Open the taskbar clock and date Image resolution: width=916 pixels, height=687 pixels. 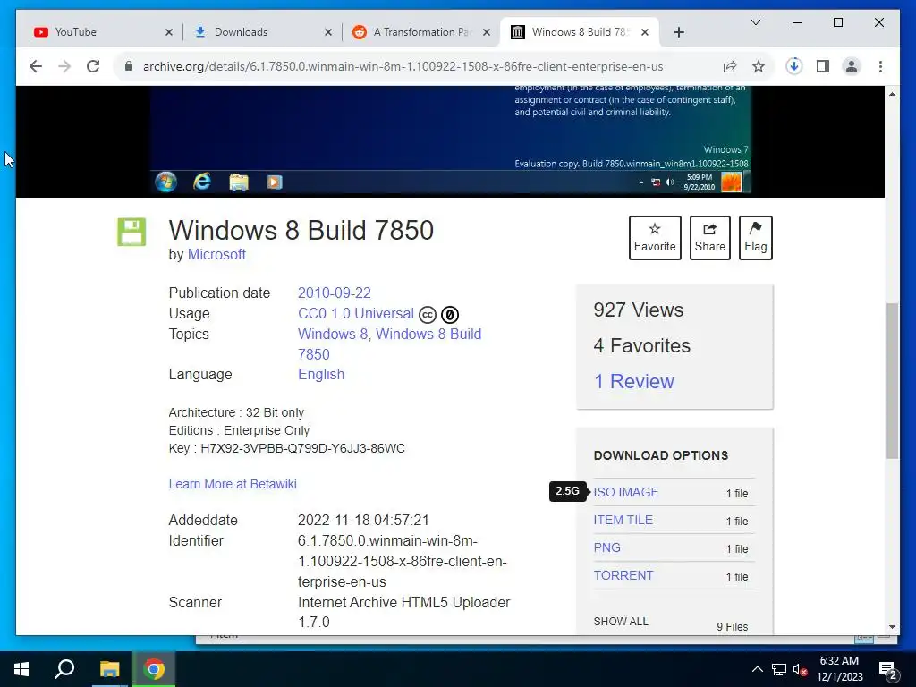click(839, 669)
